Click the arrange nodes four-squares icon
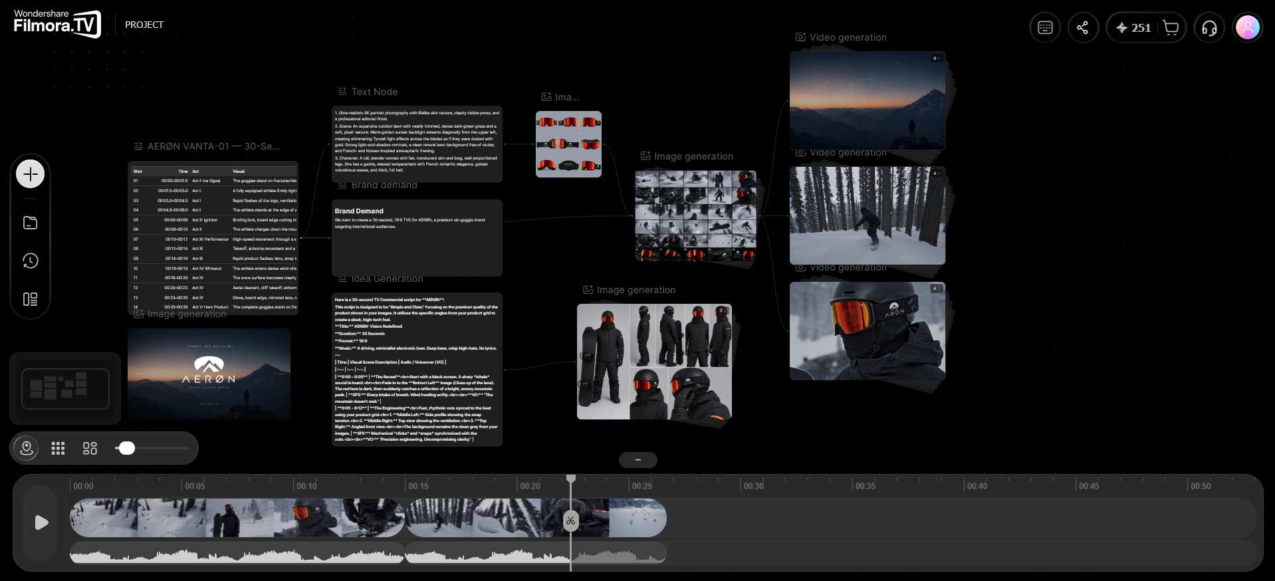The height and width of the screenshot is (581, 1275). 90,449
